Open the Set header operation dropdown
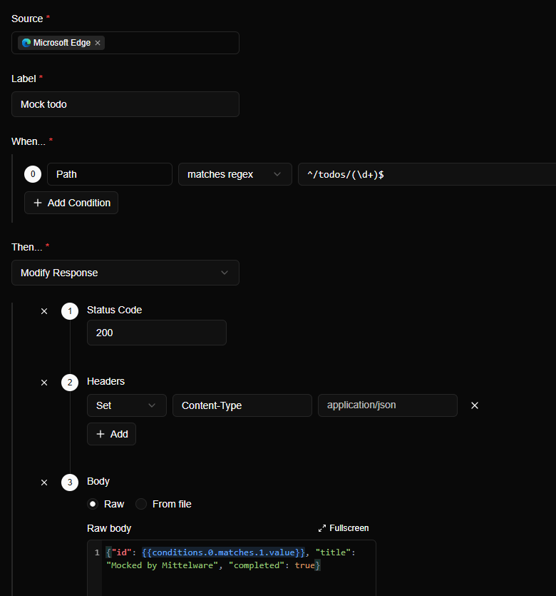556x596 pixels. coord(127,405)
